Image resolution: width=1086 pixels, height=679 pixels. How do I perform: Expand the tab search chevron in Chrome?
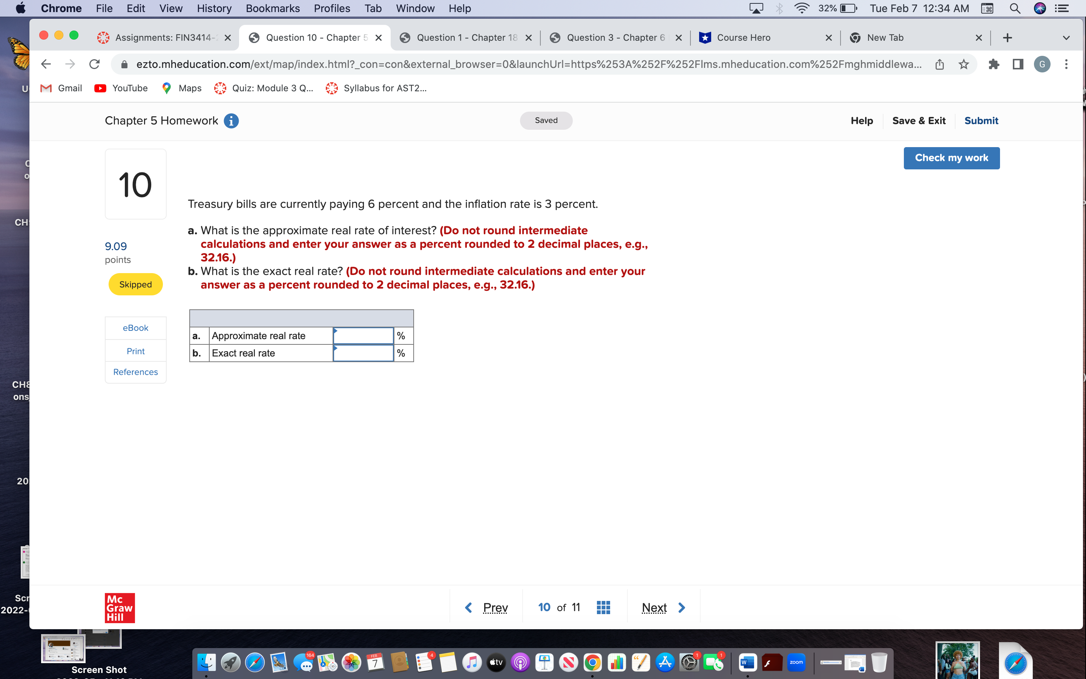click(1067, 38)
